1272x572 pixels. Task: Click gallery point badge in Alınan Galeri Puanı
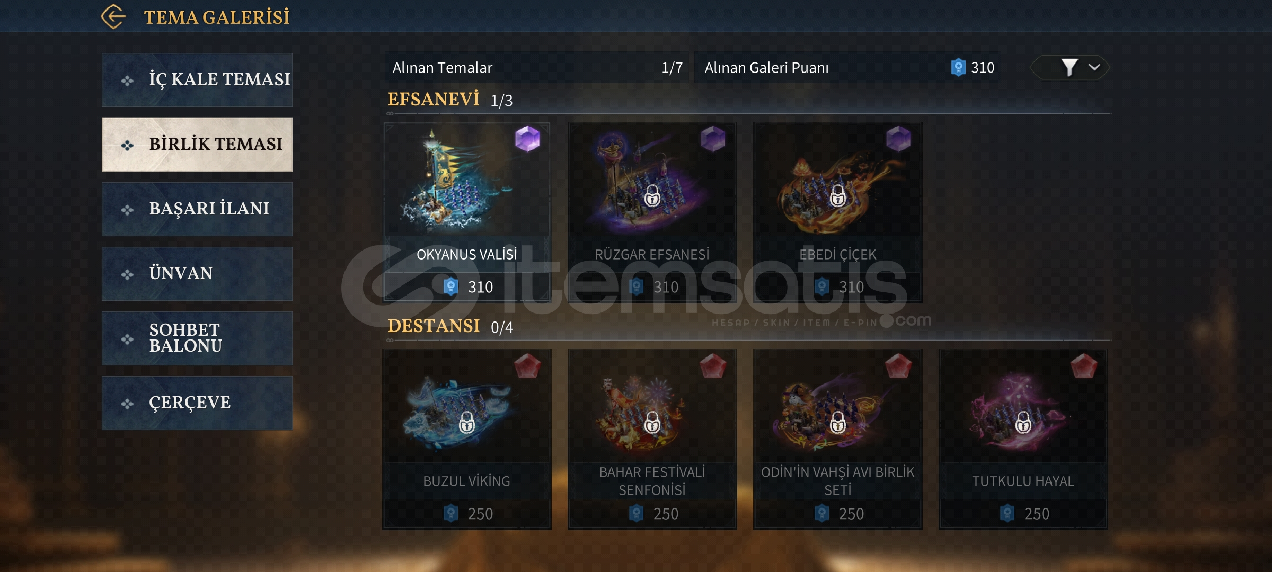(x=958, y=67)
